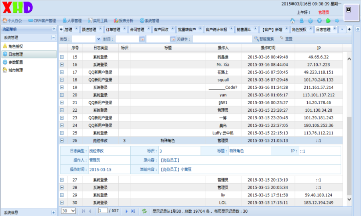
Task: Close the 角色授权 tab
Action: (310, 28)
